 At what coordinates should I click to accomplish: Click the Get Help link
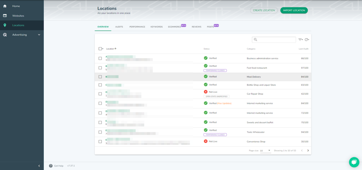pyautogui.click(x=59, y=166)
